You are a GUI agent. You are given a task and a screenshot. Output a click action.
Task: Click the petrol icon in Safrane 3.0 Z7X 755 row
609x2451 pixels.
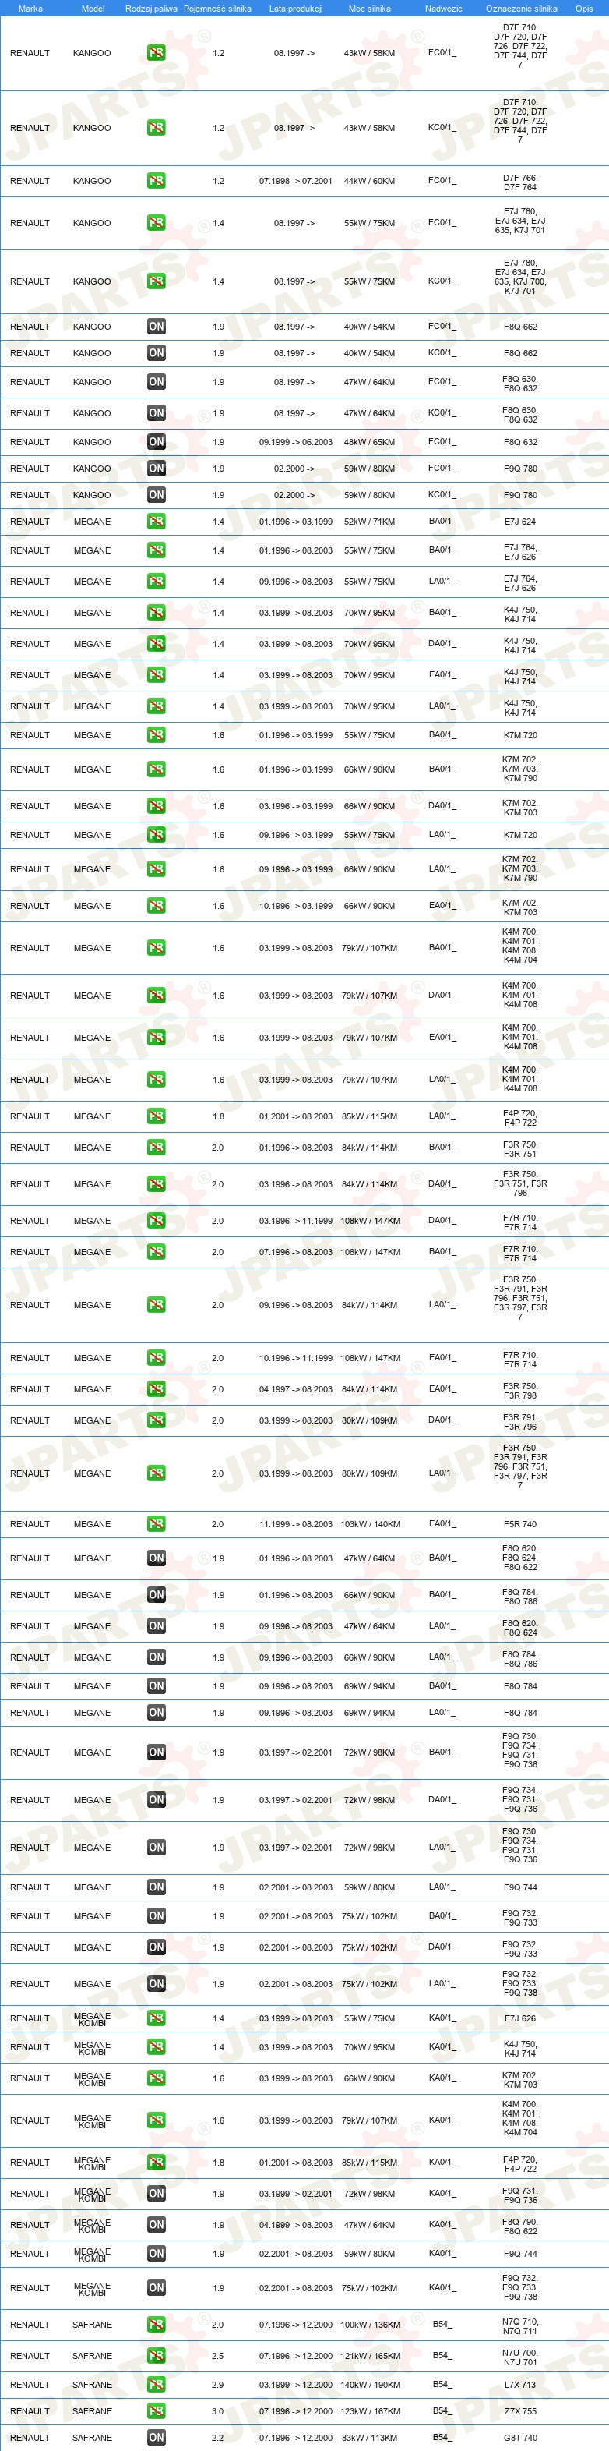(157, 2411)
